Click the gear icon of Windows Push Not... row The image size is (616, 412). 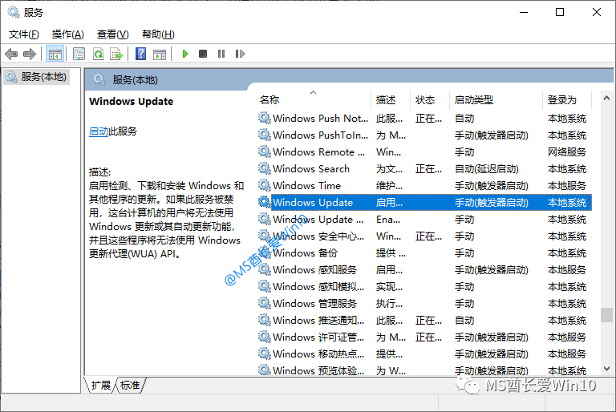pos(265,118)
